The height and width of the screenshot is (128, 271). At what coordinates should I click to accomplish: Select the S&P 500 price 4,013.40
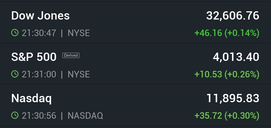click(x=236, y=57)
